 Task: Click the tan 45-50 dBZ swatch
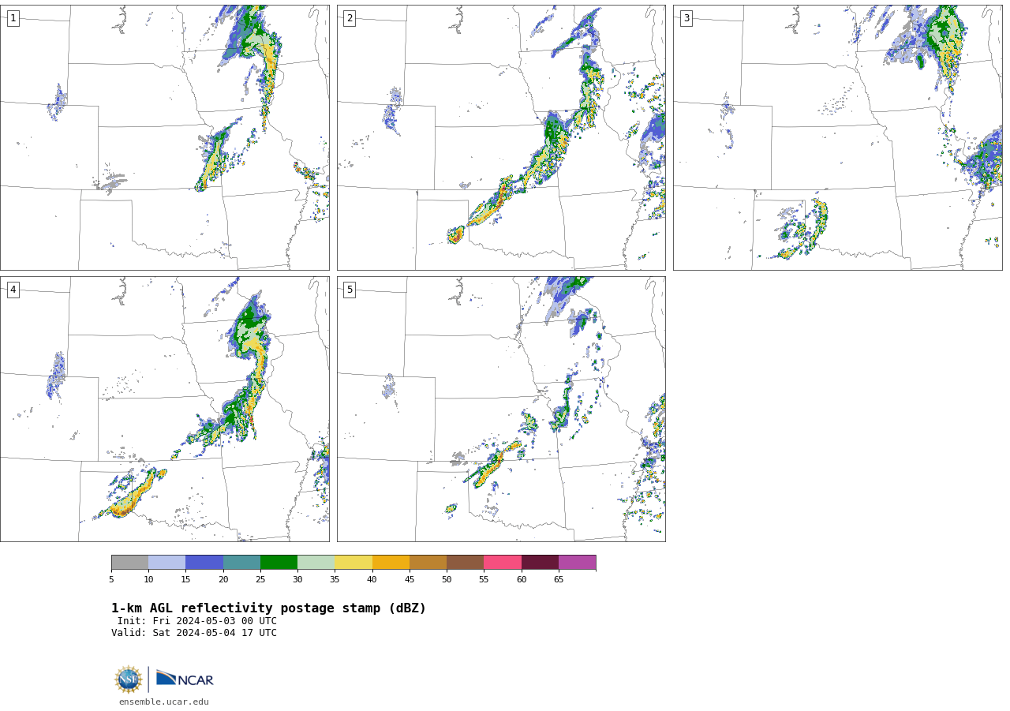coord(428,563)
